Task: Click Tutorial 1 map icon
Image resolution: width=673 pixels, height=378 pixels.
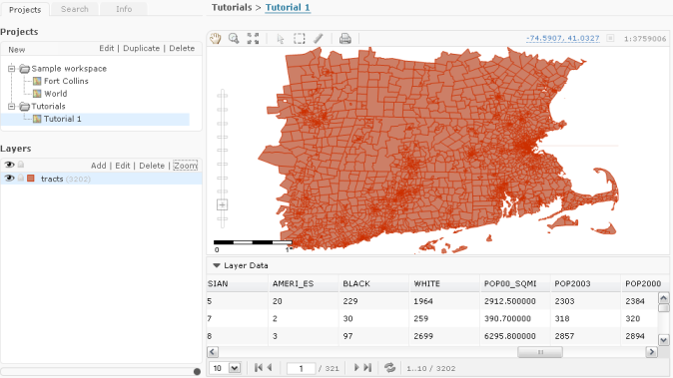Action: (37, 119)
